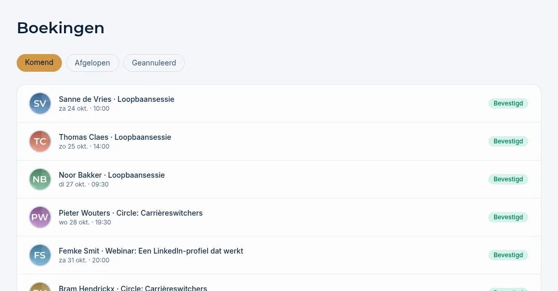Viewport: 558px width, 291px height.
Task: Select the Komend tab
Action: tap(39, 63)
